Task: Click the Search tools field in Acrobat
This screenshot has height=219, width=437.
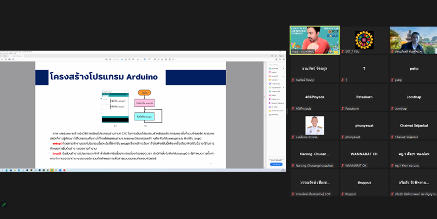Action: pos(276,64)
